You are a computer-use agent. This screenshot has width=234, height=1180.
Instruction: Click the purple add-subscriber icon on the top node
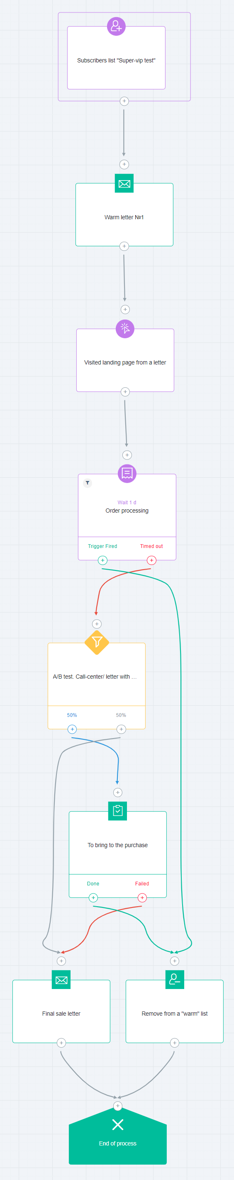pos(116,26)
